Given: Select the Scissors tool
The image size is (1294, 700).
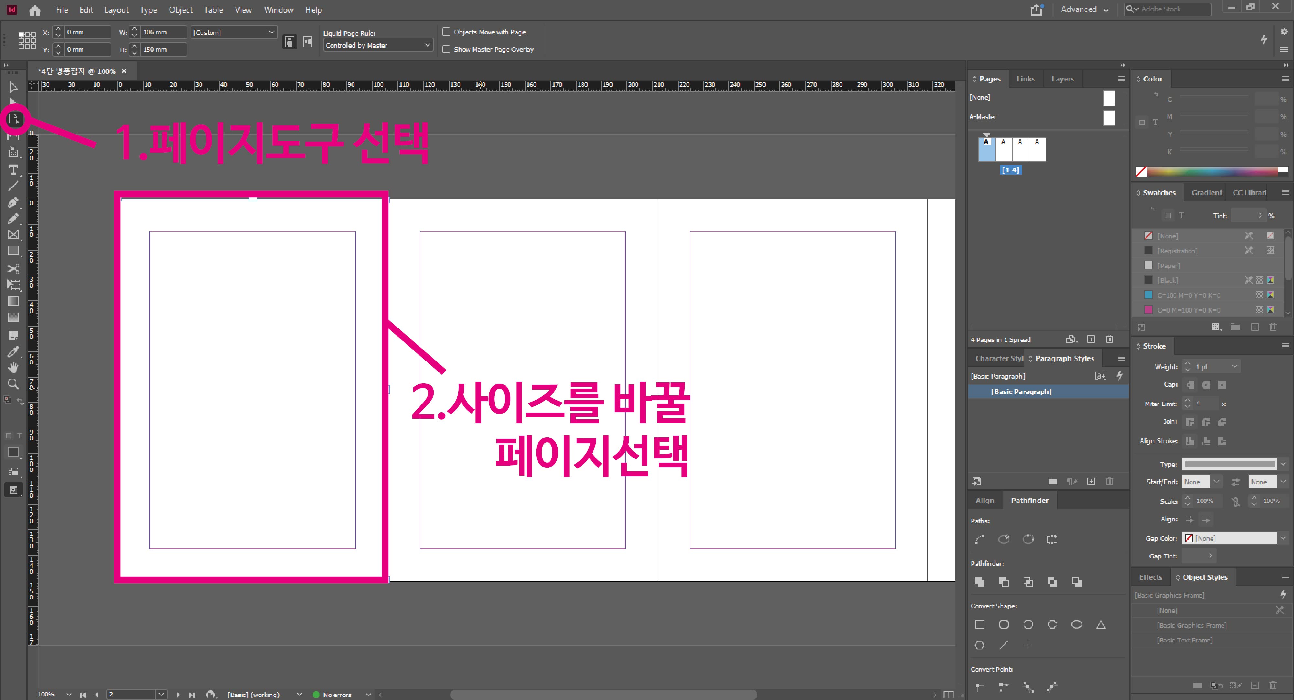Looking at the screenshot, I should click(14, 269).
